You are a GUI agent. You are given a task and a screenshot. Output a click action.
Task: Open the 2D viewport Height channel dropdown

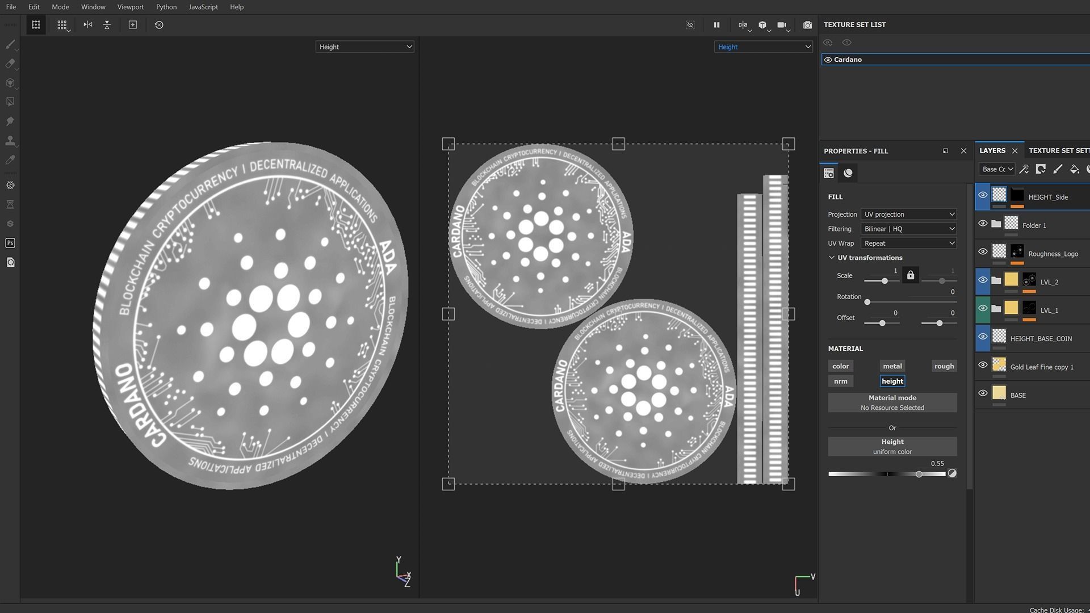pyautogui.click(x=763, y=47)
